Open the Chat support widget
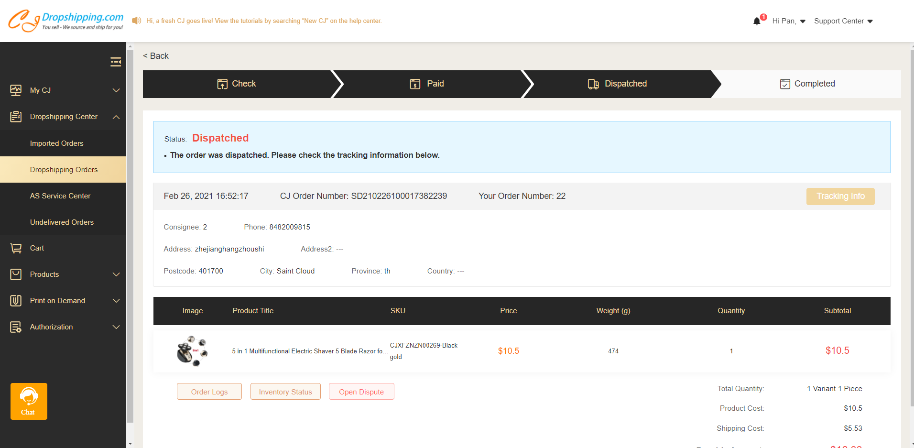Screen dimensions: 914x448 tap(28, 401)
